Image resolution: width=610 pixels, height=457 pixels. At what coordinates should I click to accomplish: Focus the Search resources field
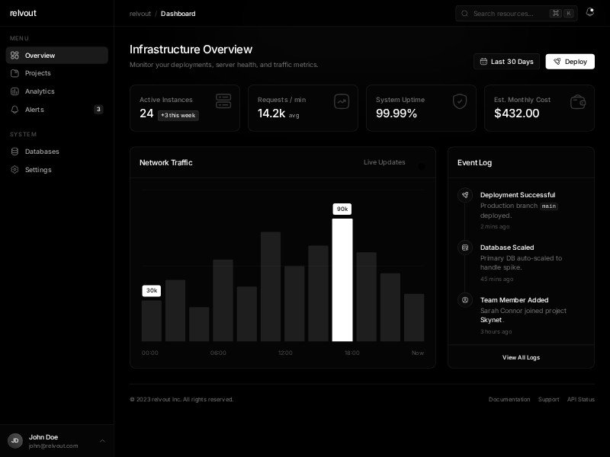point(509,14)
